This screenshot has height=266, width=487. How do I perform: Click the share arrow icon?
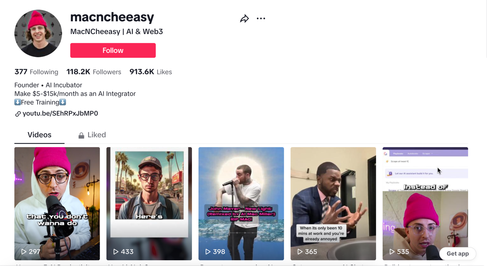coord(244,19)
